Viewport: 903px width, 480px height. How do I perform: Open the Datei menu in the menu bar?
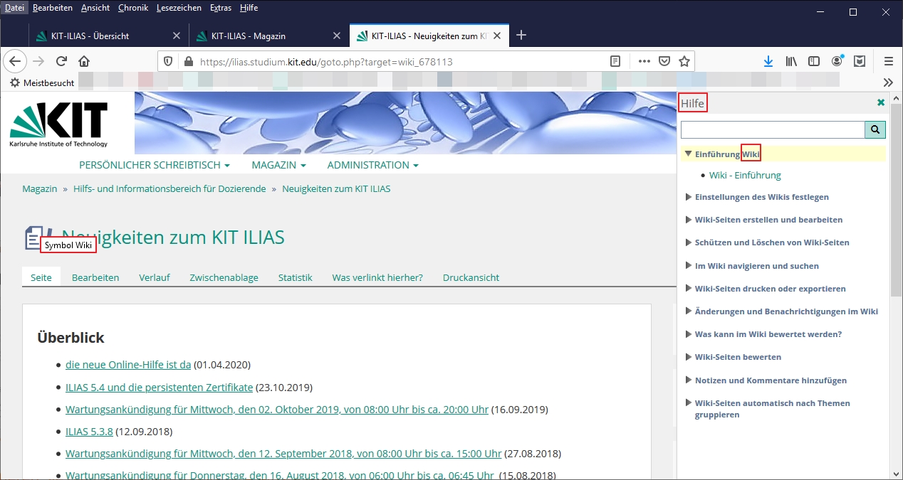click(x=14, y=8)
